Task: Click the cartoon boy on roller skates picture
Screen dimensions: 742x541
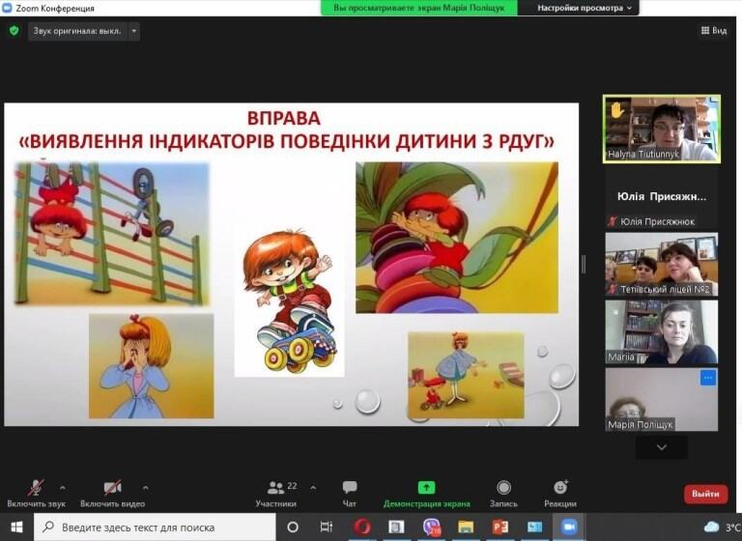Action: [x=289, y=300]
